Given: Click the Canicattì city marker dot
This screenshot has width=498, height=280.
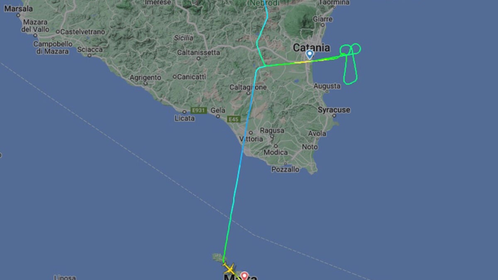Looking at the screenshot, I should 175,77.
